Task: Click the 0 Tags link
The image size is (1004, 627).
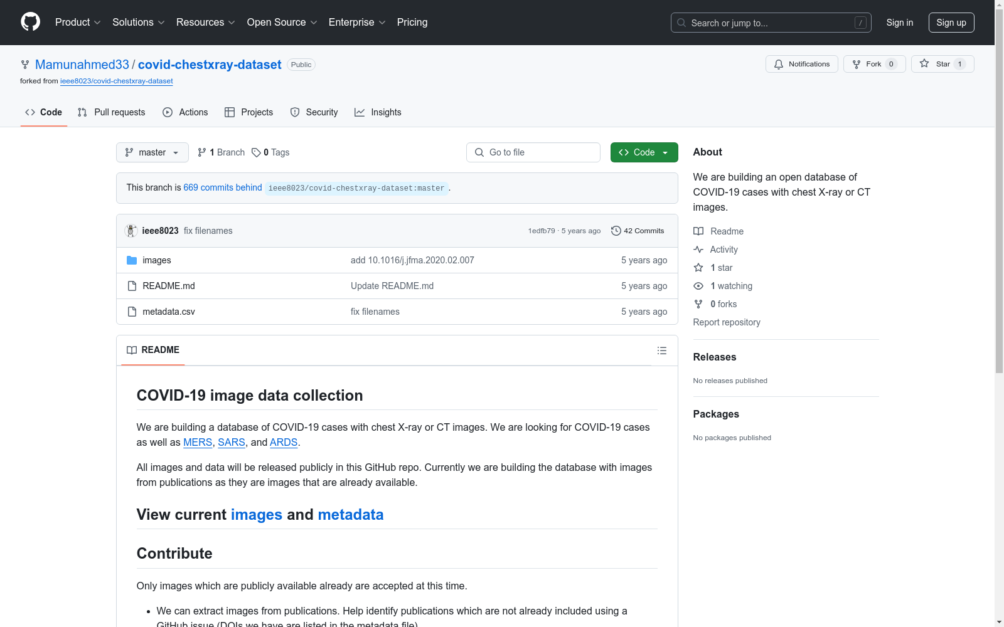Action: [270, 152]
